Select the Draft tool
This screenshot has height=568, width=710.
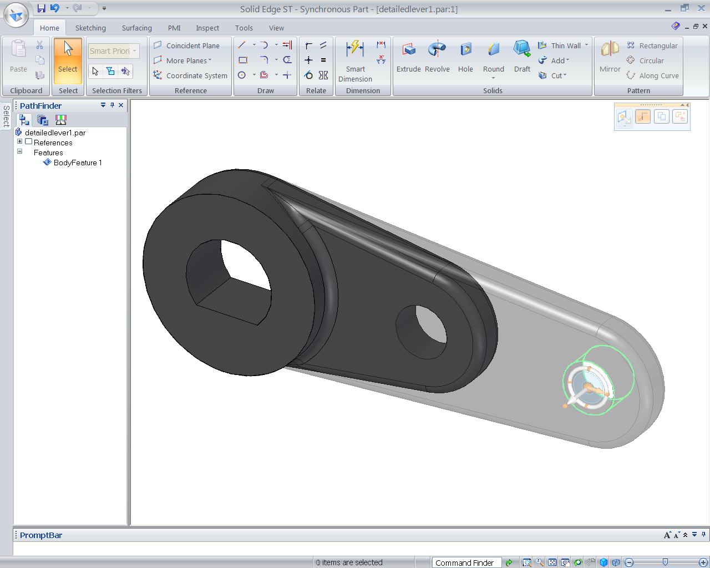point(522,57)
